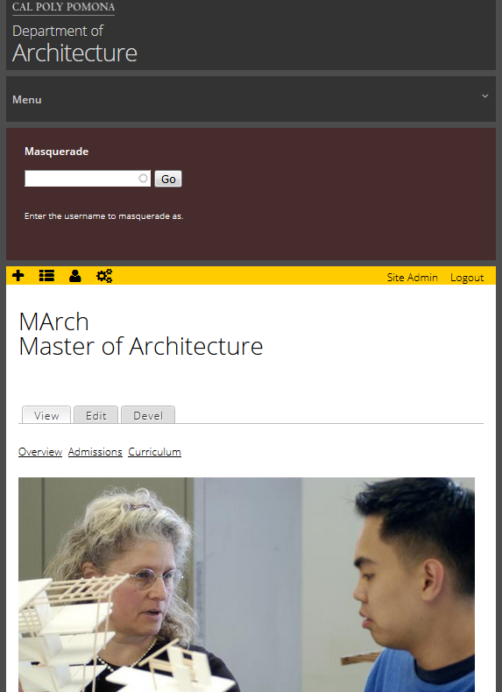Viewport: 502px width, 692px height.
Task: Expand the Menu chevron arrow
Action: 484,95
